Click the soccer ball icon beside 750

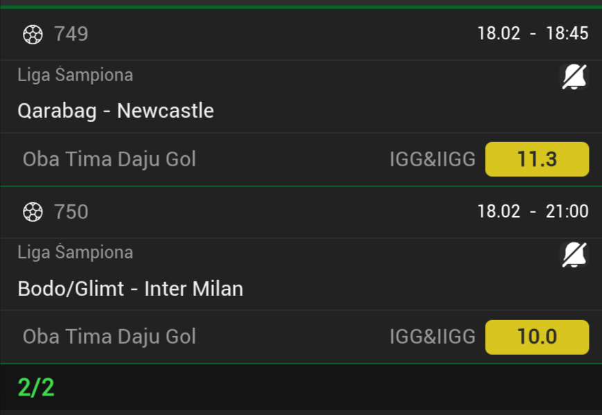point(33,211)
